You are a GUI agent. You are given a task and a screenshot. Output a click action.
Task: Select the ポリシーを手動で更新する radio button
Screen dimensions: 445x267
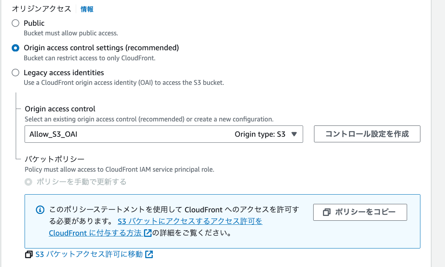click(28, 182)
